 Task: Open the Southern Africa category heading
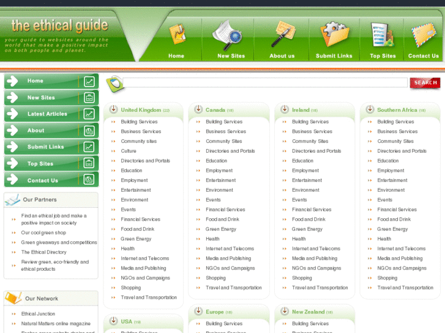397,110
